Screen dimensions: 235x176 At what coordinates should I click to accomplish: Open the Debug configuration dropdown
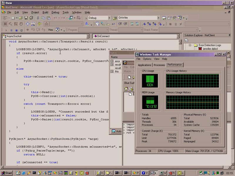[109, 18]
